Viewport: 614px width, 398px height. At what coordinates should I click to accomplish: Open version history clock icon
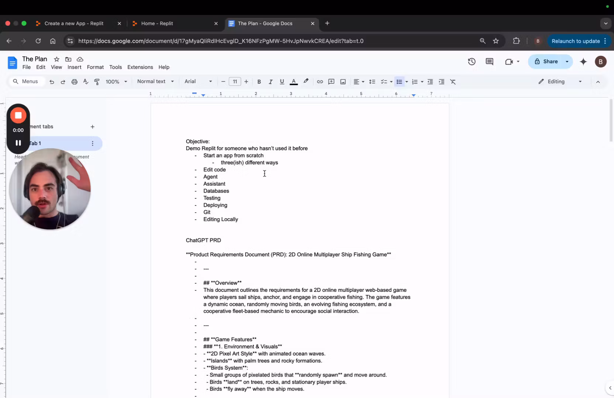(x=472, y=62)
